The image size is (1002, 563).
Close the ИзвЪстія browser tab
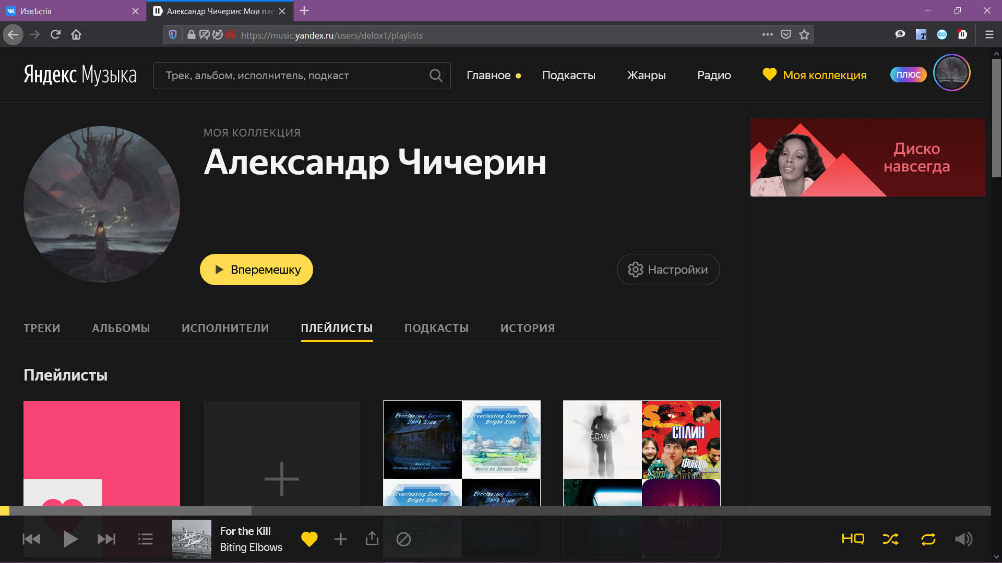(135, 11)
